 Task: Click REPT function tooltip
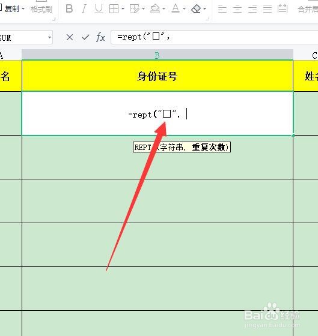(x=182, y=147)
